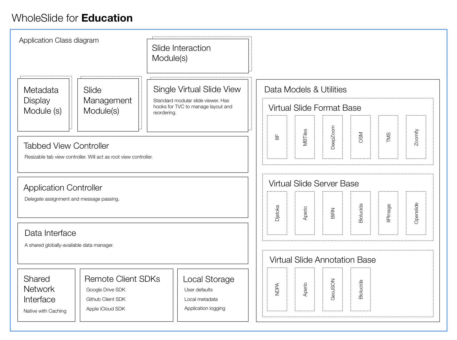Select the Application Controller box
The width and height of the screenshot is (457, 340).
(x=133, y=197)
